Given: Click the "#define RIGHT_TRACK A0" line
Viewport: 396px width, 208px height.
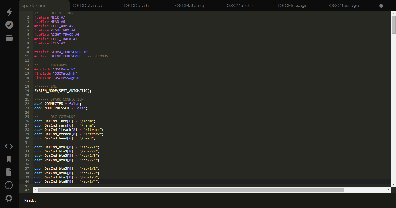Looking at the screenshot, I should click(x=57, y=35).
